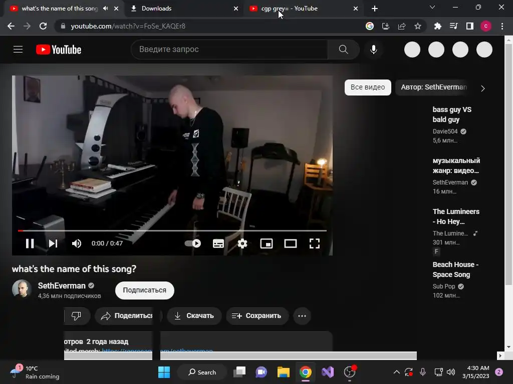Open the weather widget showing 10°C

tap(35, 372)
